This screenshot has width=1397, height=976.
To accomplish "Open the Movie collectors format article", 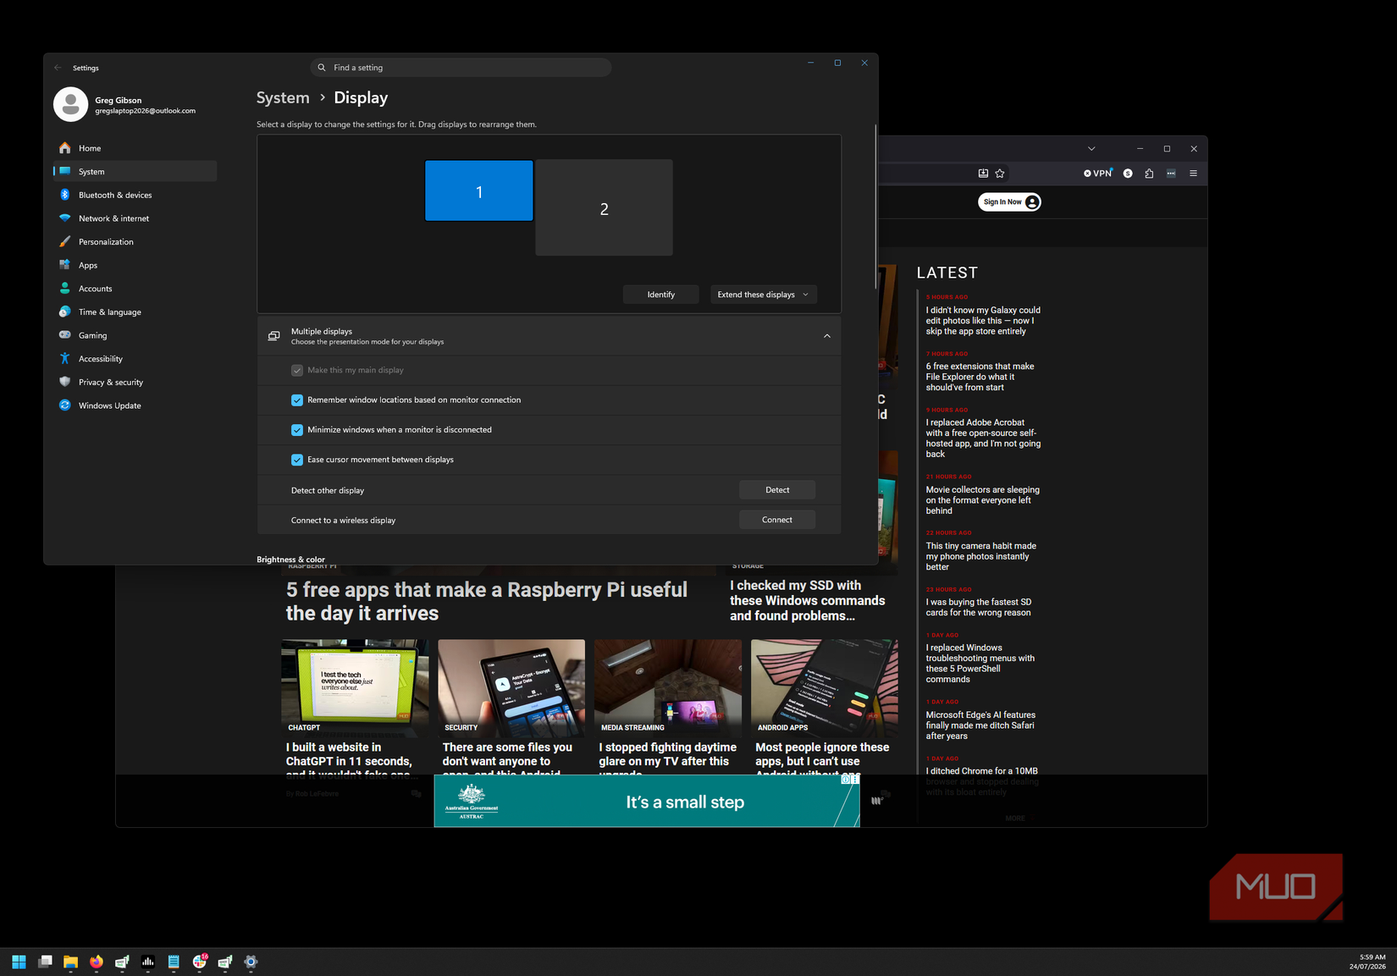I will click(x=982, y=500).
